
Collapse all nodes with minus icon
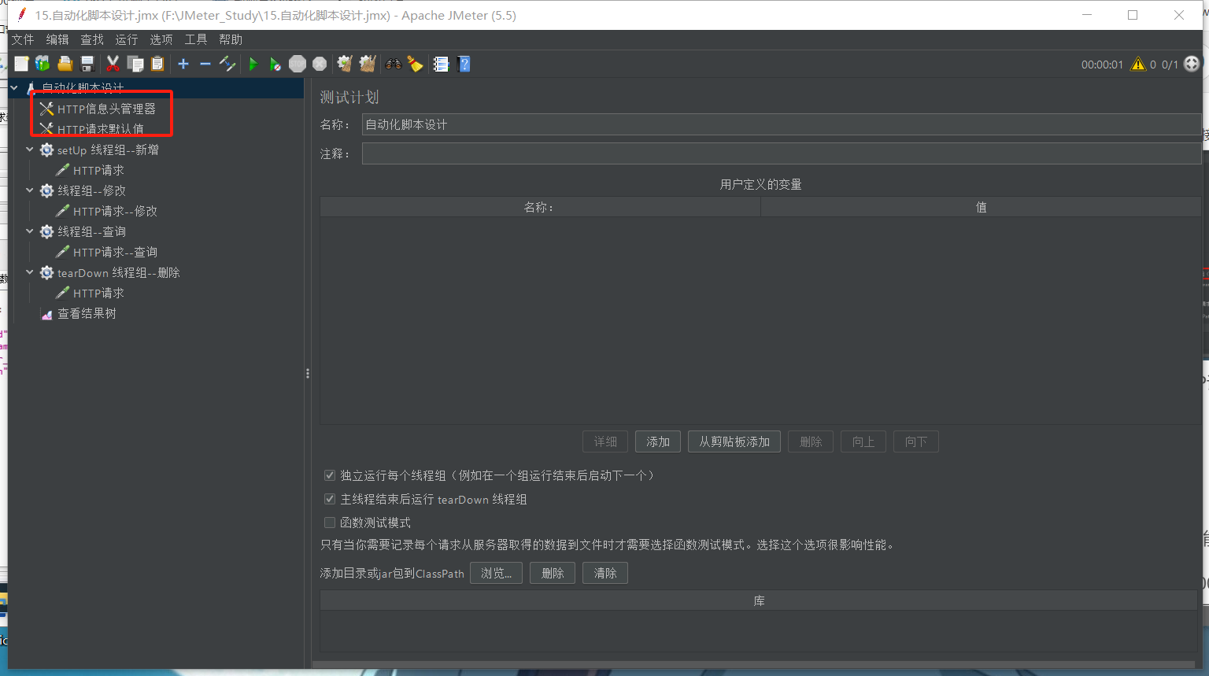click(x=205, y=64)
